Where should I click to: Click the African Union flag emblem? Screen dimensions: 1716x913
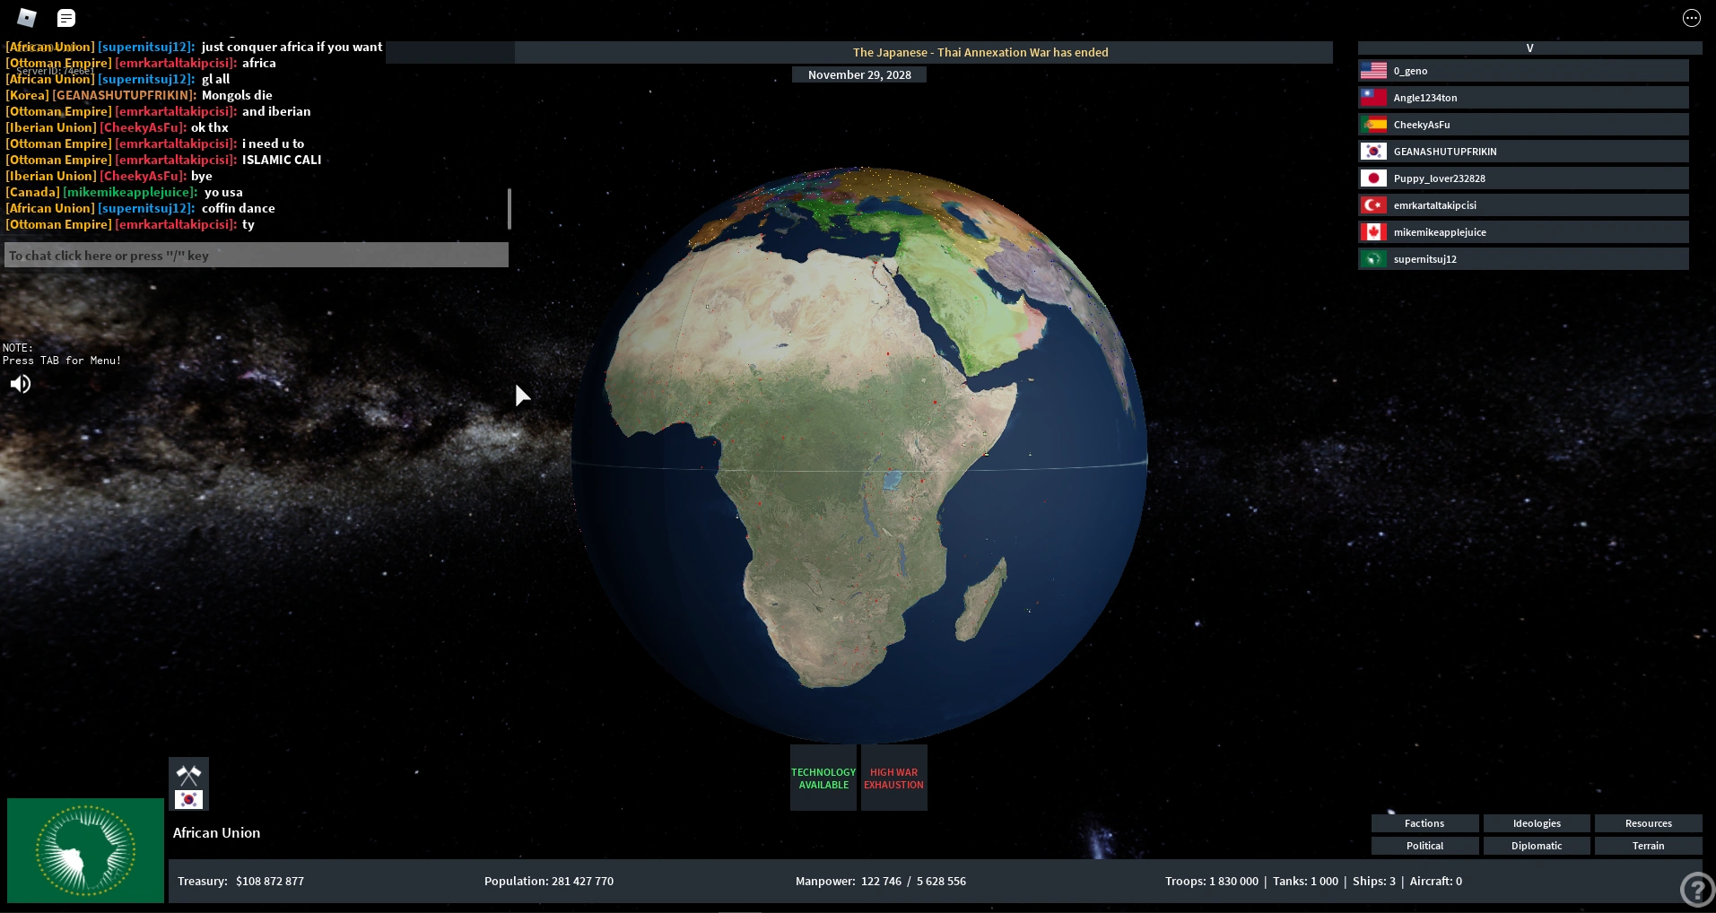85,850
